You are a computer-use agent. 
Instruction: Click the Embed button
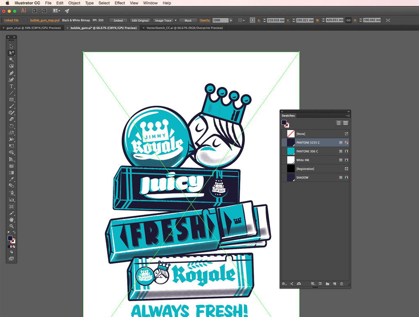point(118,20)
